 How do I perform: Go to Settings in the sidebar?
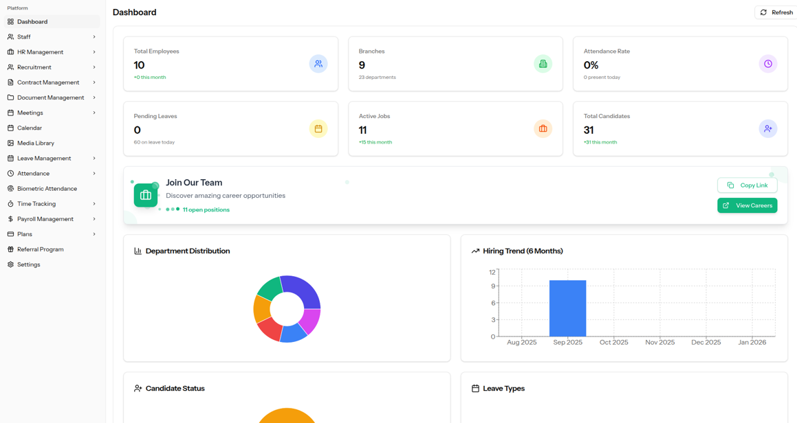point(28,264)
